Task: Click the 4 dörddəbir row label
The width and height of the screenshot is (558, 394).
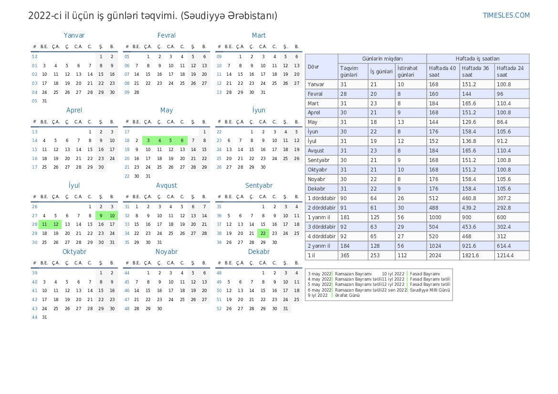Action: point(322,236)
